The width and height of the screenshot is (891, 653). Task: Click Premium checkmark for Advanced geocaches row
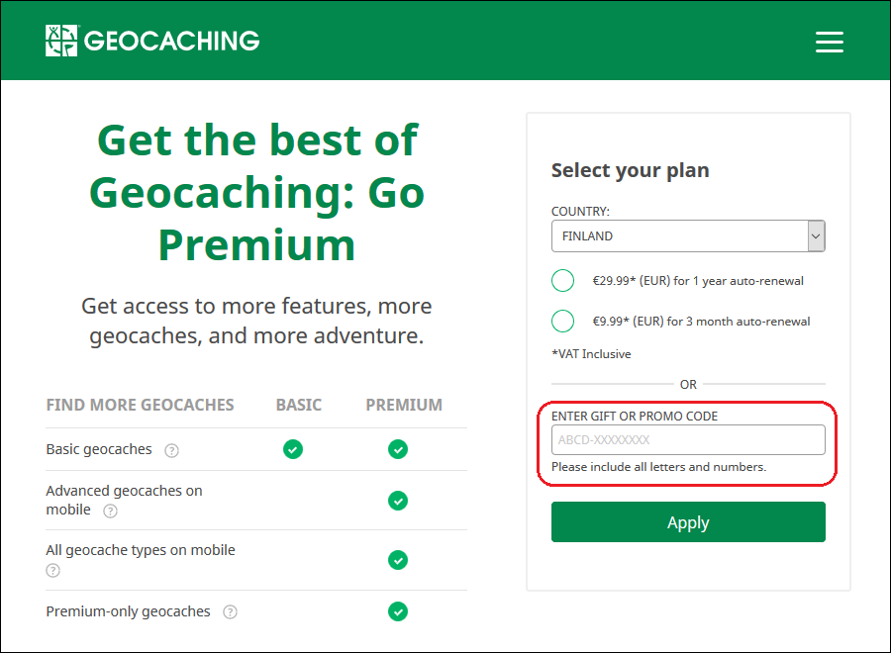pos(398,501)
